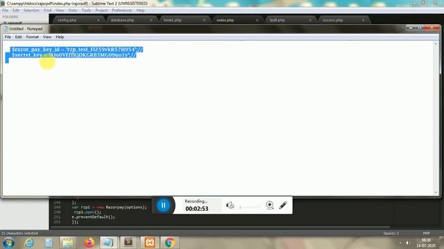Switch to Notepad taskbar icon
Image resolution: width=444 pixels, height=249 pixels.
tap(108, 243)
